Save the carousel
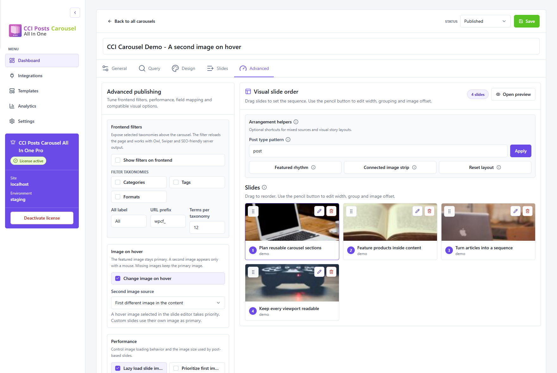Viewport: 557px width, 373px height. (x=527, y=21)
